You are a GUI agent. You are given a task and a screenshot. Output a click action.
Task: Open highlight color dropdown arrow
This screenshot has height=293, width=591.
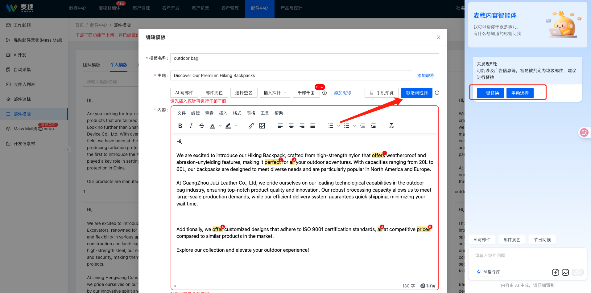coord(236,126)
